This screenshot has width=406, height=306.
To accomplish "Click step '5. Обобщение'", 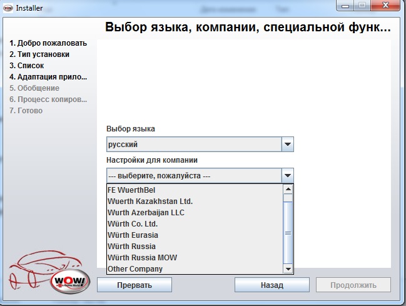I will click(x=34, y=88).
